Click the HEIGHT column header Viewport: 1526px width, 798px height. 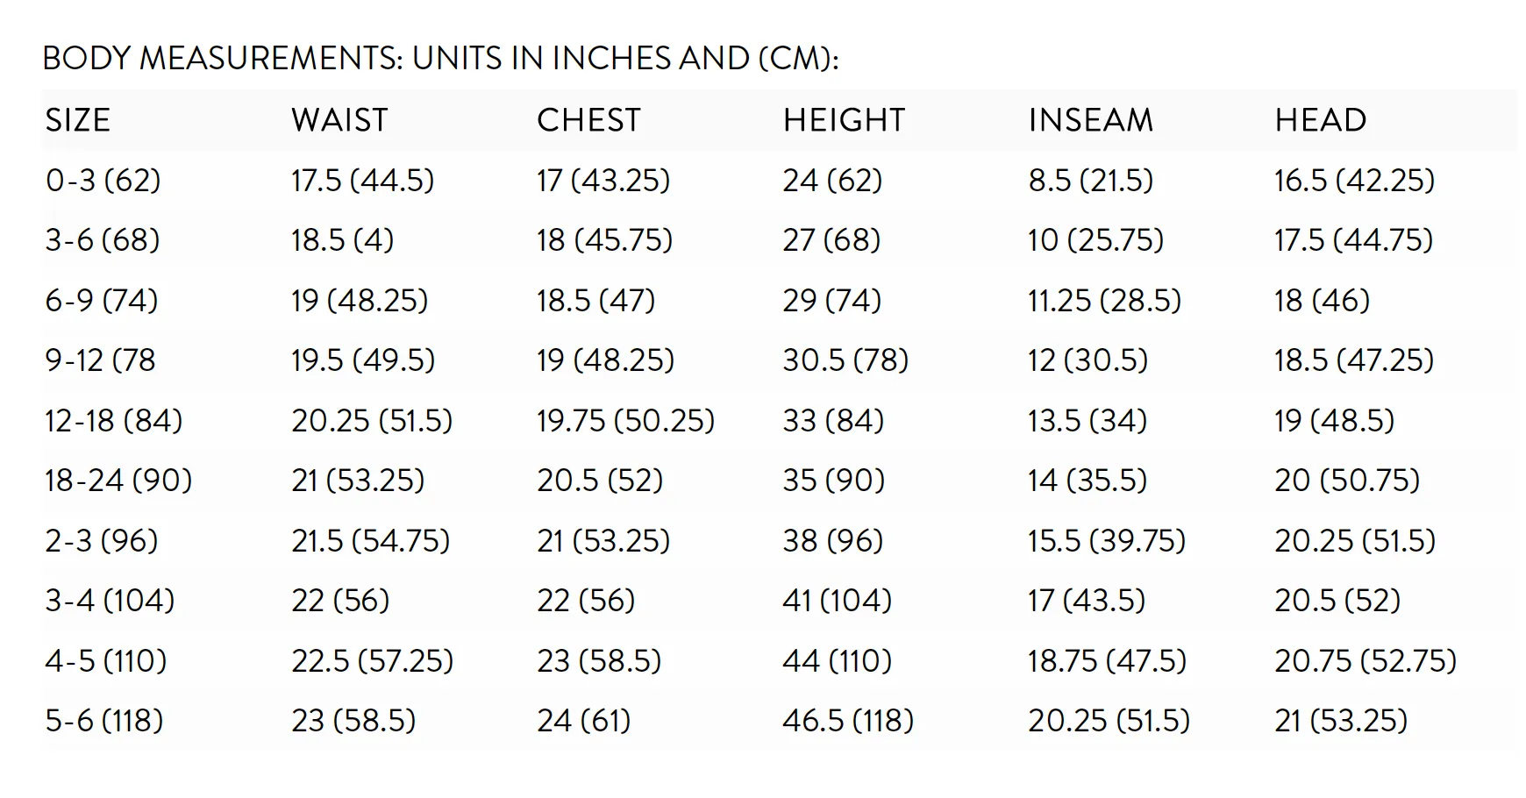click(x=844, y=120)
